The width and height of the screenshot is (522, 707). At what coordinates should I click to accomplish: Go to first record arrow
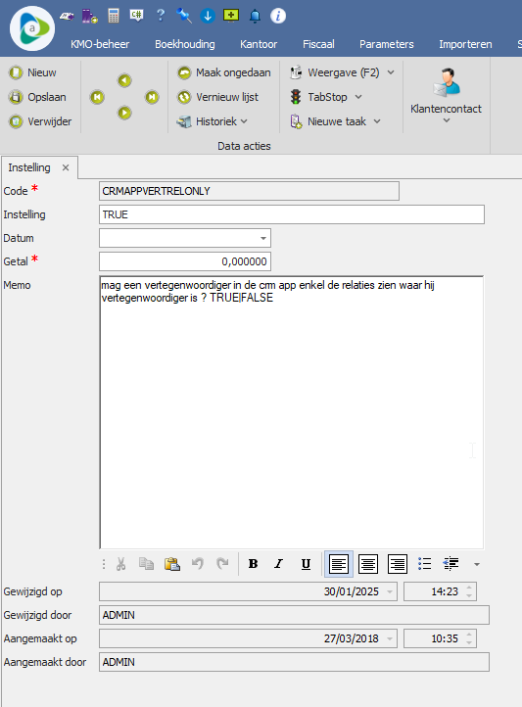[x=97, y=97]
